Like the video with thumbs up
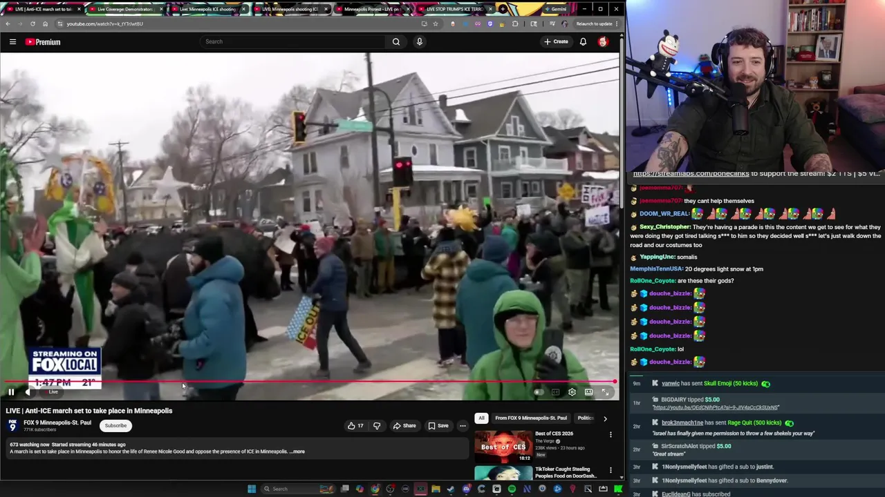885x497 pixels. click(x=355, y=426)
